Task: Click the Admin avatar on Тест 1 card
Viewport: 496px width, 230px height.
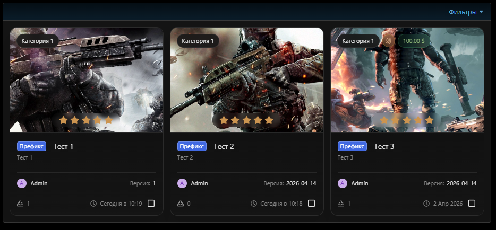Action: point(22,183)
